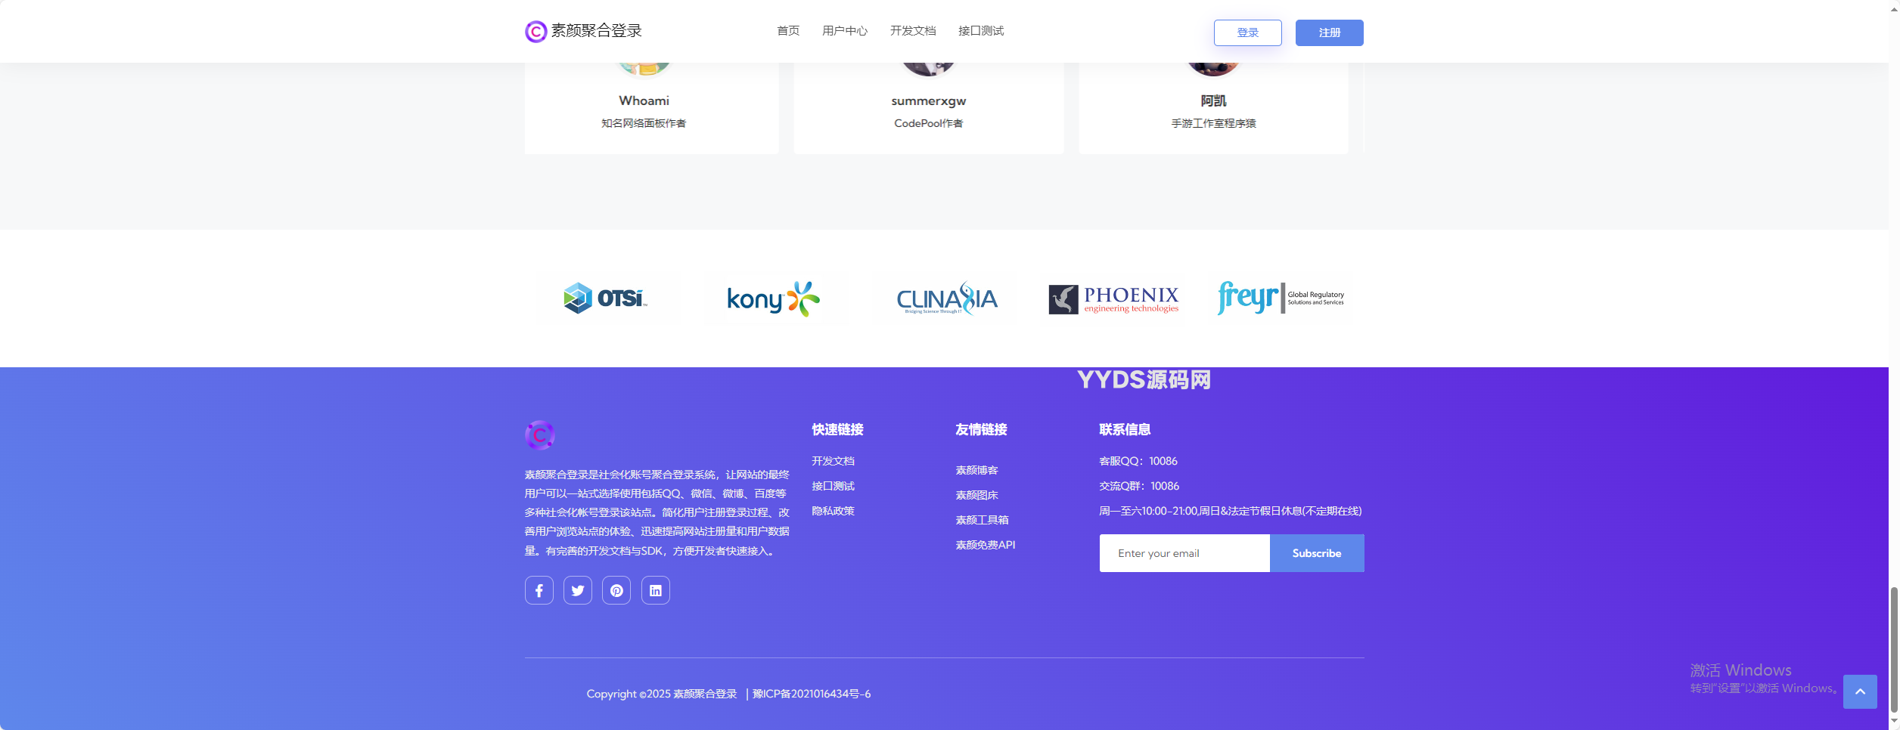Click the Facebook social icon
The height and width of the screenshot is (730, 1900).
pyautogui.click(x=539, y=590)
